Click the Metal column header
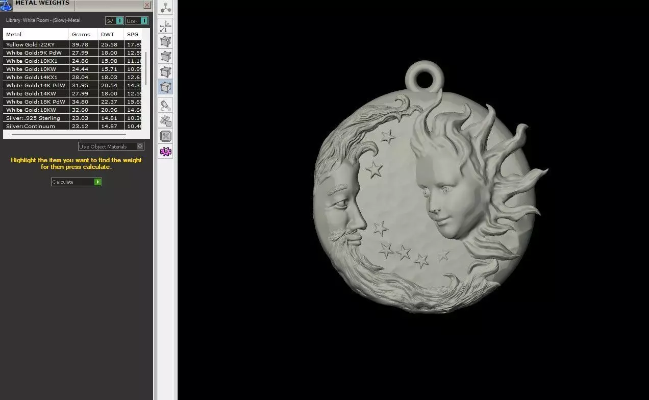The width and height of the screenshot is (649, 400). [x=36, y=34]
